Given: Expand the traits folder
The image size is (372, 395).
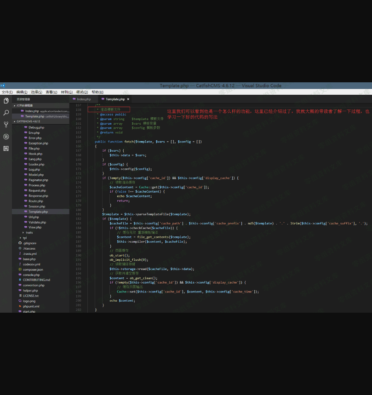Looking at the screenshot, I should pyautogui.click(x=29, y=233).
